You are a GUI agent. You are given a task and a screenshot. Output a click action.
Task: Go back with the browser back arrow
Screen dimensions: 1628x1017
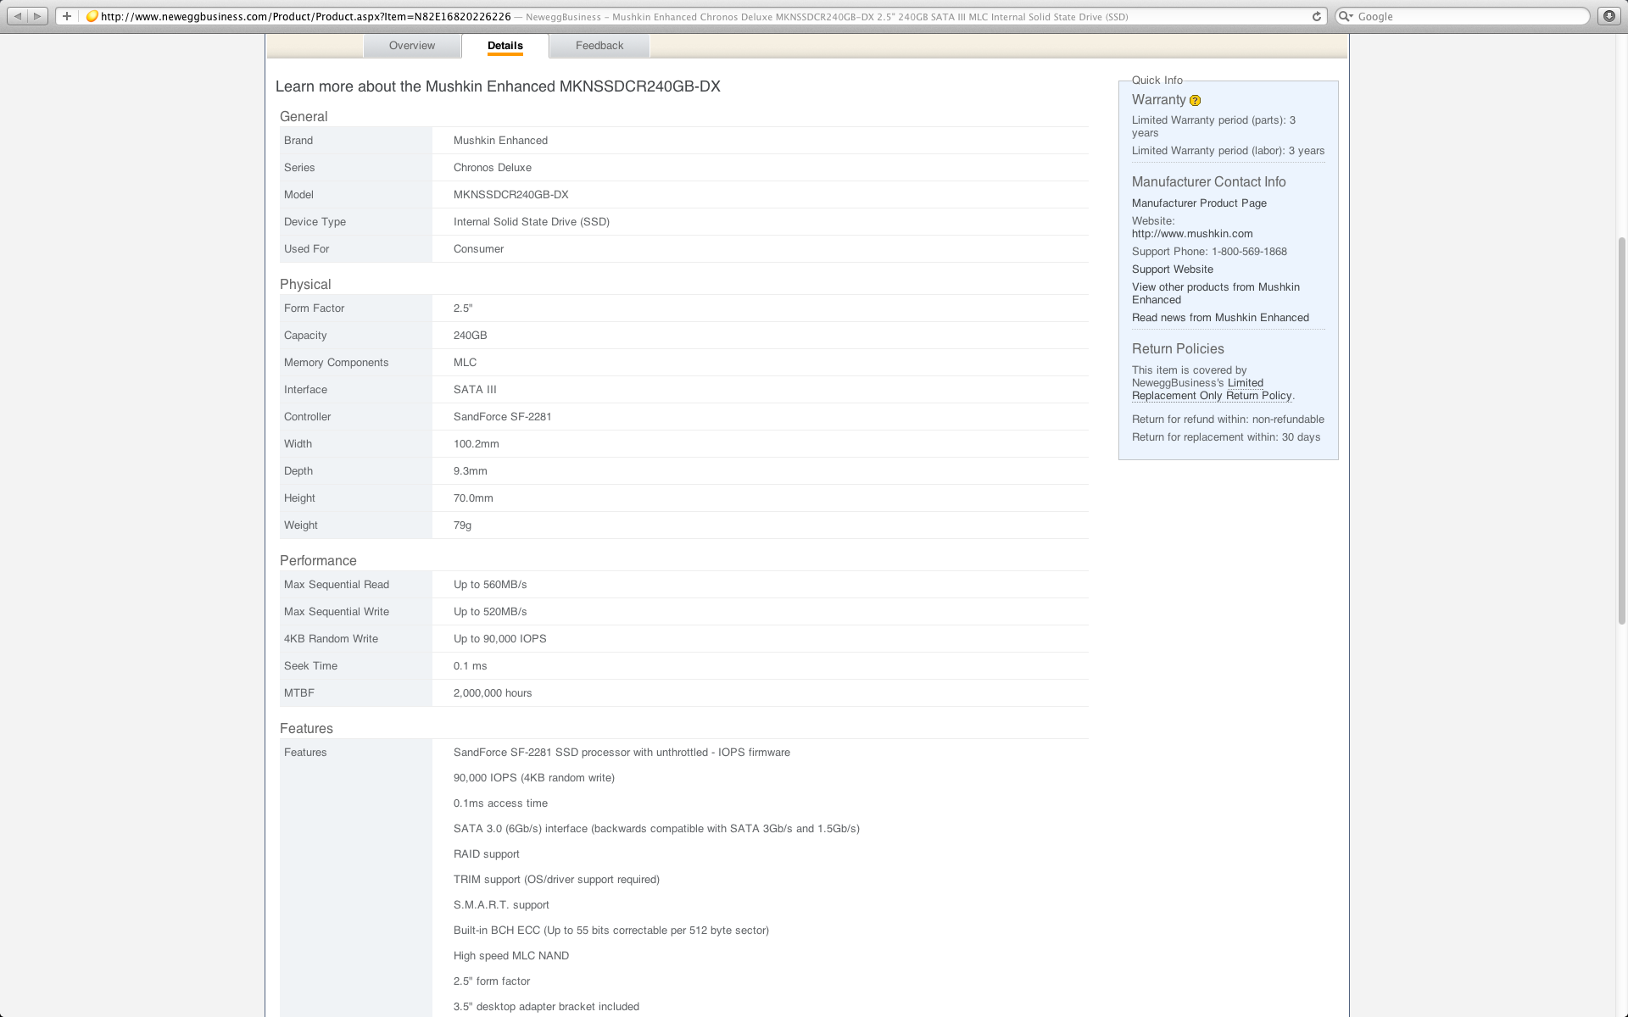(x=18, y=16)
